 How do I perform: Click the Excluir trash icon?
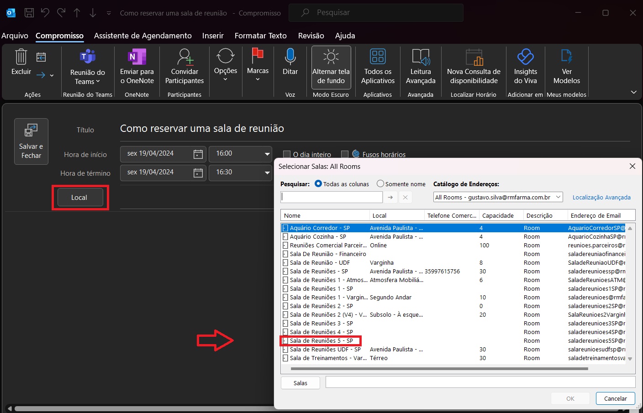point(21,57)
